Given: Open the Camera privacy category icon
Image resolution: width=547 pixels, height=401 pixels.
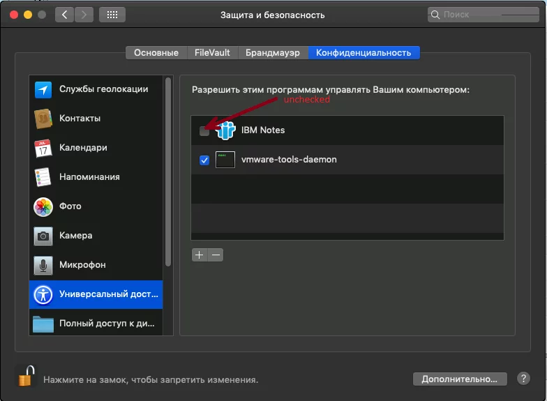Looking at the screenshot, I should 43,236.
